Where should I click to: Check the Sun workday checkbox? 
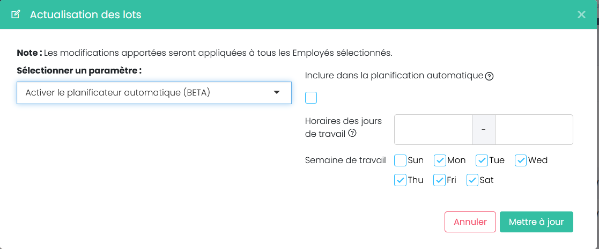coord(400,160)
